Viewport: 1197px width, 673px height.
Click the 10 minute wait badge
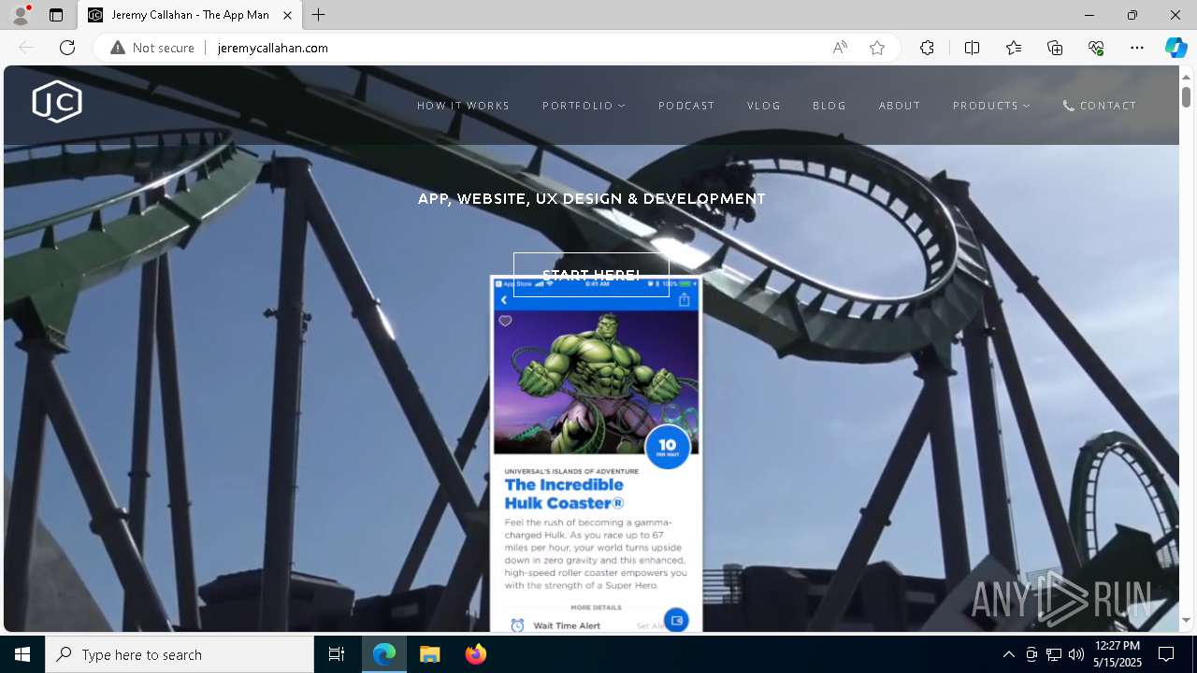click(x=668, y=448)
